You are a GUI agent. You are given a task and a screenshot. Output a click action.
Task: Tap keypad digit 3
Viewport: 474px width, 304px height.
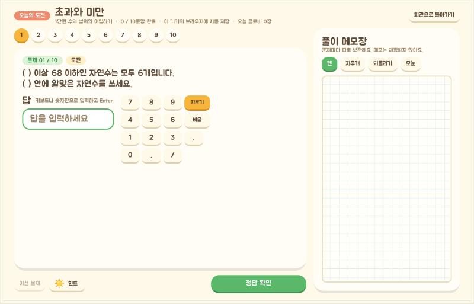pos(172,137)
